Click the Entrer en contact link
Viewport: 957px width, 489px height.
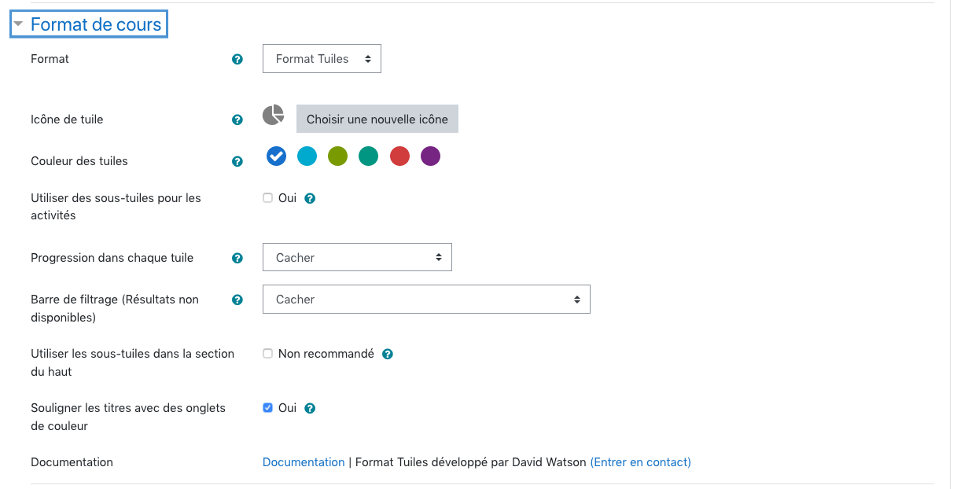pos(641,462)
